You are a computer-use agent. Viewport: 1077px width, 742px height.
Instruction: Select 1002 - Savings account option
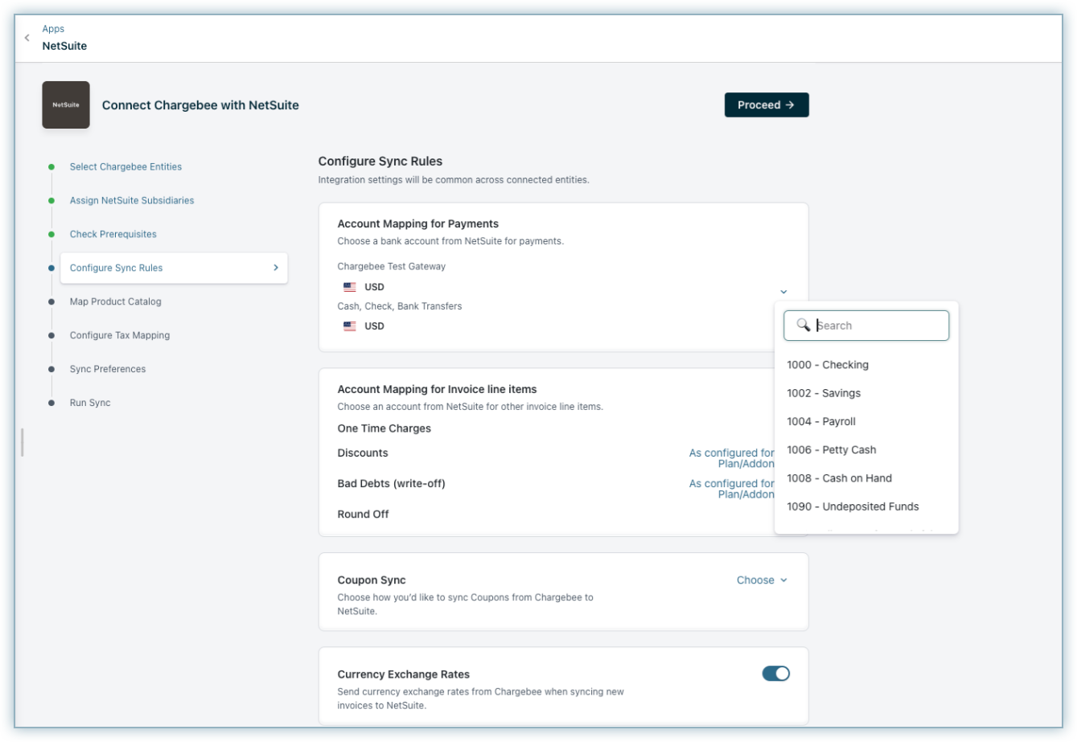(824, 393)
